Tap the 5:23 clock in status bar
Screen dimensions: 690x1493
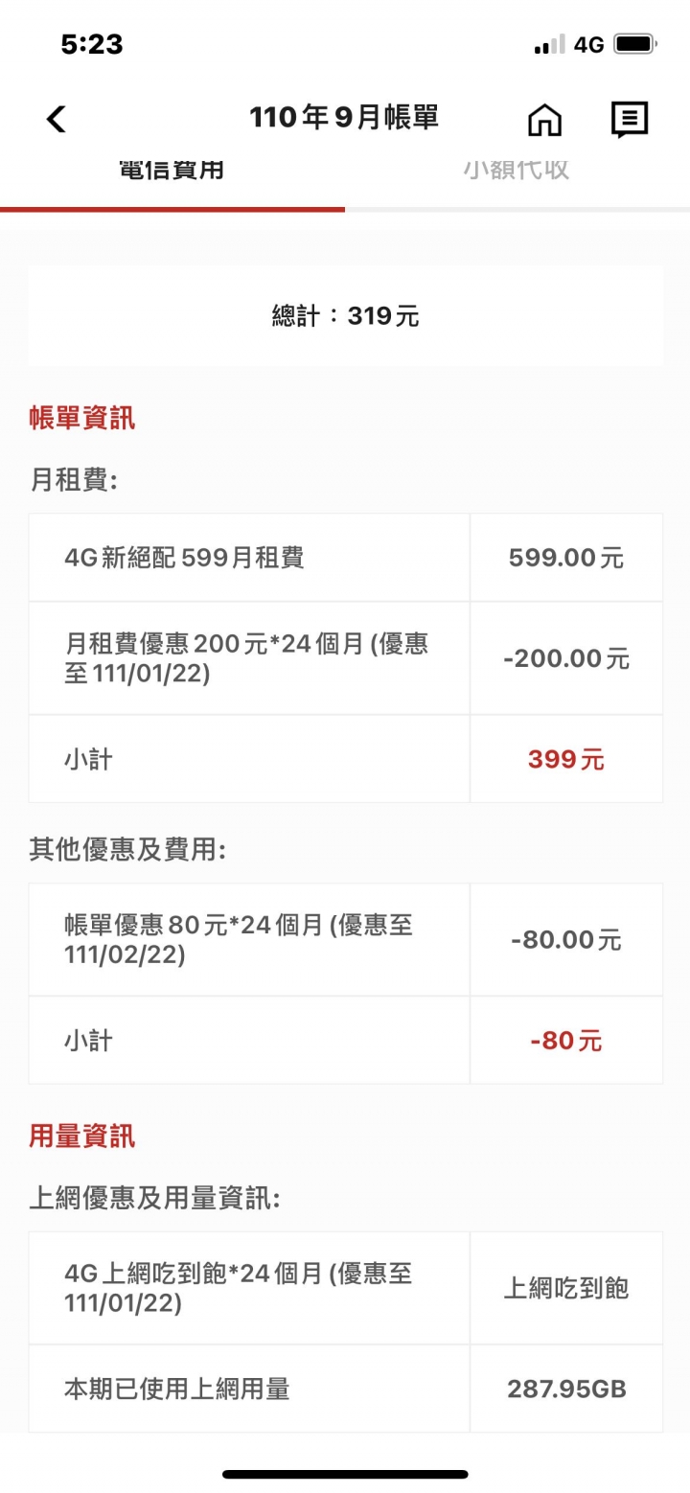(92, 44)
